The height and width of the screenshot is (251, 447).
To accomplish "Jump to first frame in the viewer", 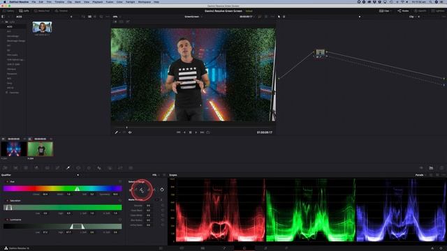I will coord(179,132).
